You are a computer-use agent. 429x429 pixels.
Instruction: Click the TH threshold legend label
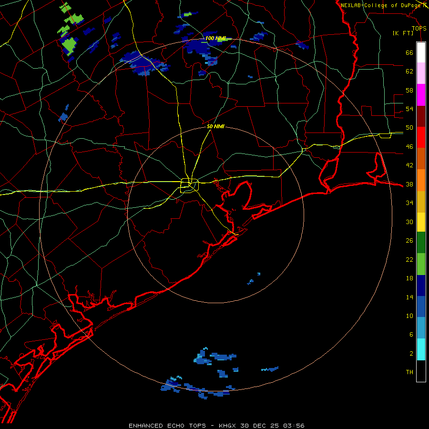click(409, 372)
